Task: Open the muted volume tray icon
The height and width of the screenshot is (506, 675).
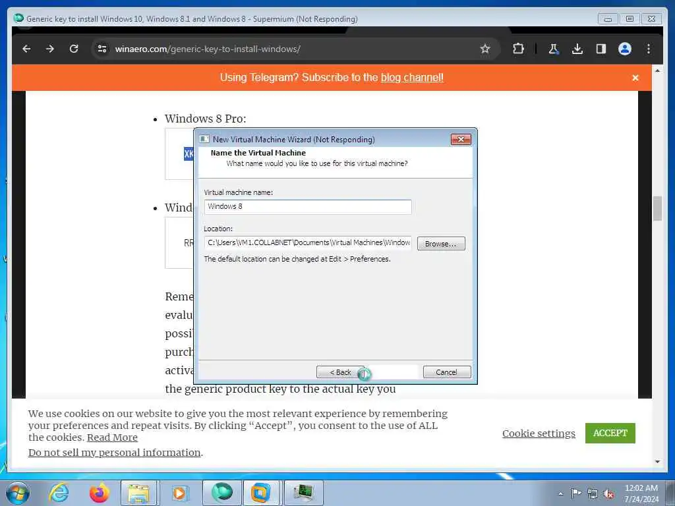Action: pyautogui.click(x=608, y=494)
